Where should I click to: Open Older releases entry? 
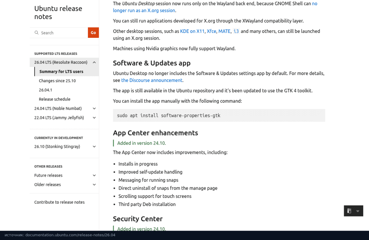pyautogui.click(x=48, y=185)
